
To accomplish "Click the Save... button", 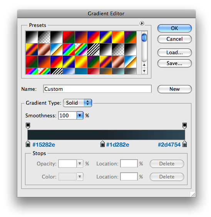I will (174, 63).
